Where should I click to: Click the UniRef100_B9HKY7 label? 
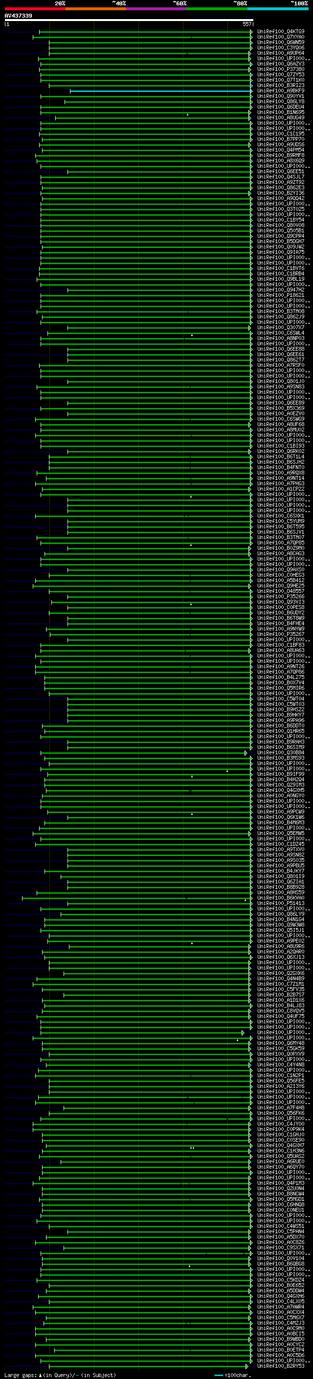281,715
